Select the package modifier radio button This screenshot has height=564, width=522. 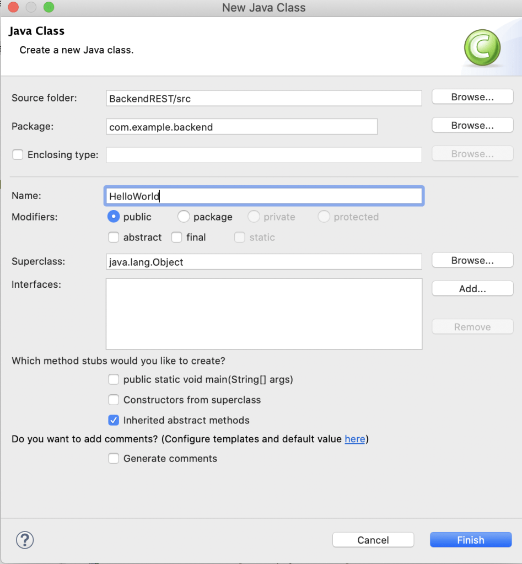tap(184, 217)
